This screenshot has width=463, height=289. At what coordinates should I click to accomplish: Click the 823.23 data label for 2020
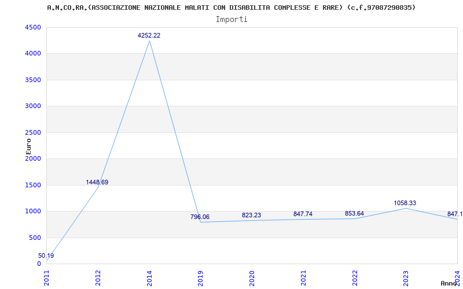(251, 215)
